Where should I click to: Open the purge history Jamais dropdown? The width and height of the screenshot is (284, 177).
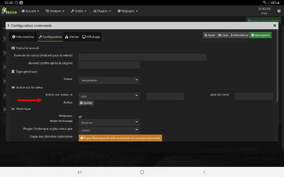[x=109, y=130]
